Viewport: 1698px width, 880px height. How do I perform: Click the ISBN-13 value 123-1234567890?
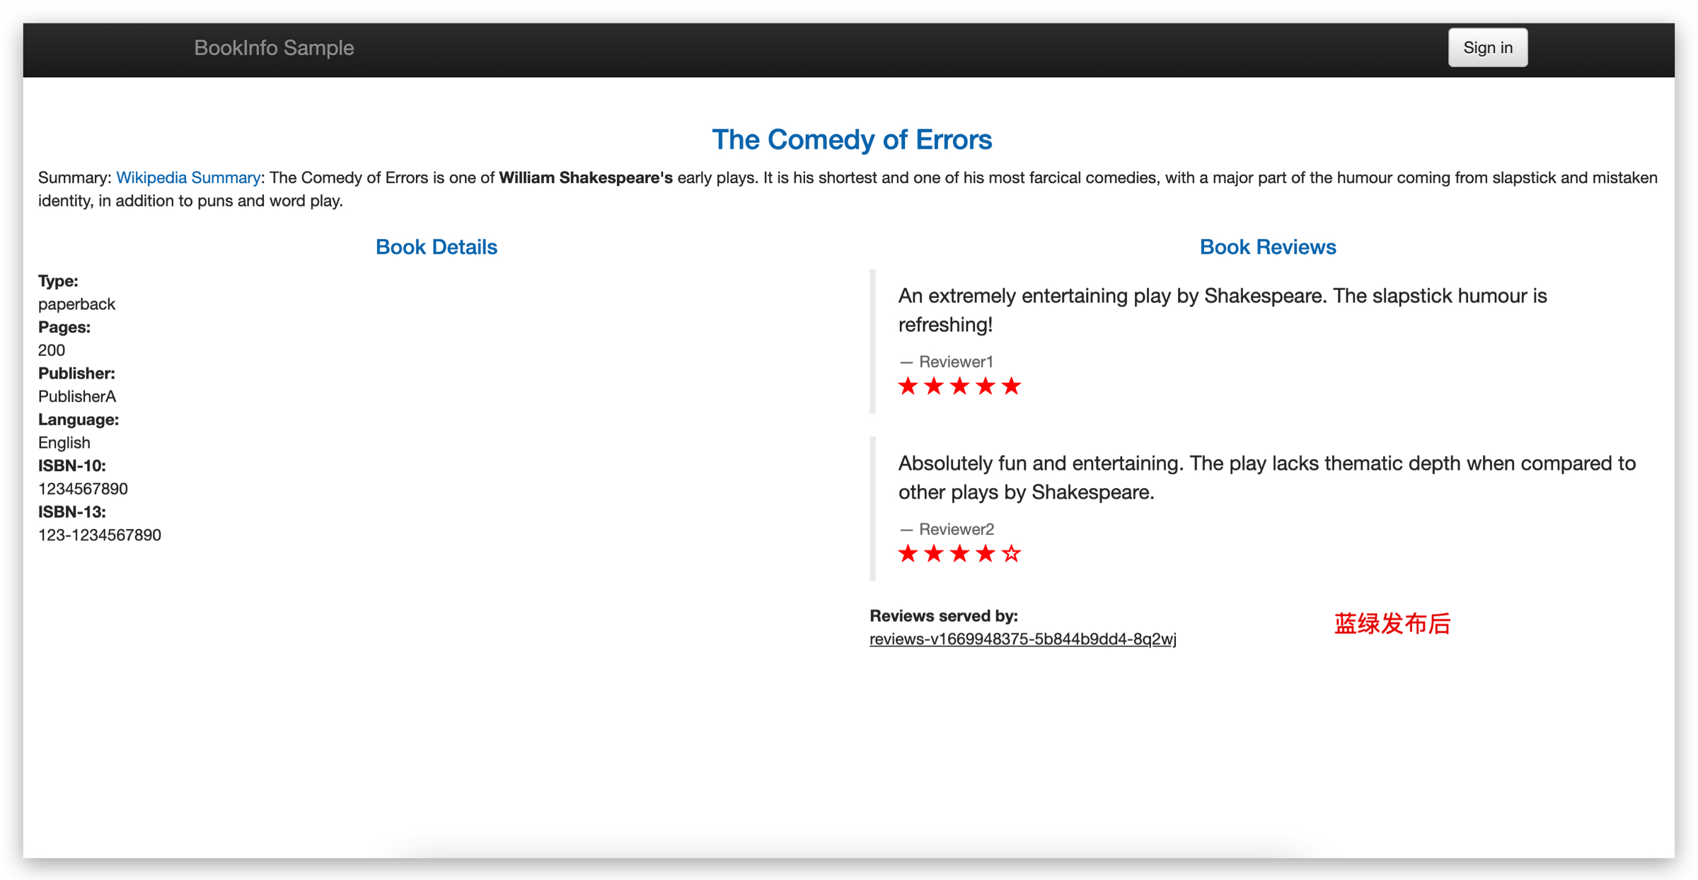[100, 535]
